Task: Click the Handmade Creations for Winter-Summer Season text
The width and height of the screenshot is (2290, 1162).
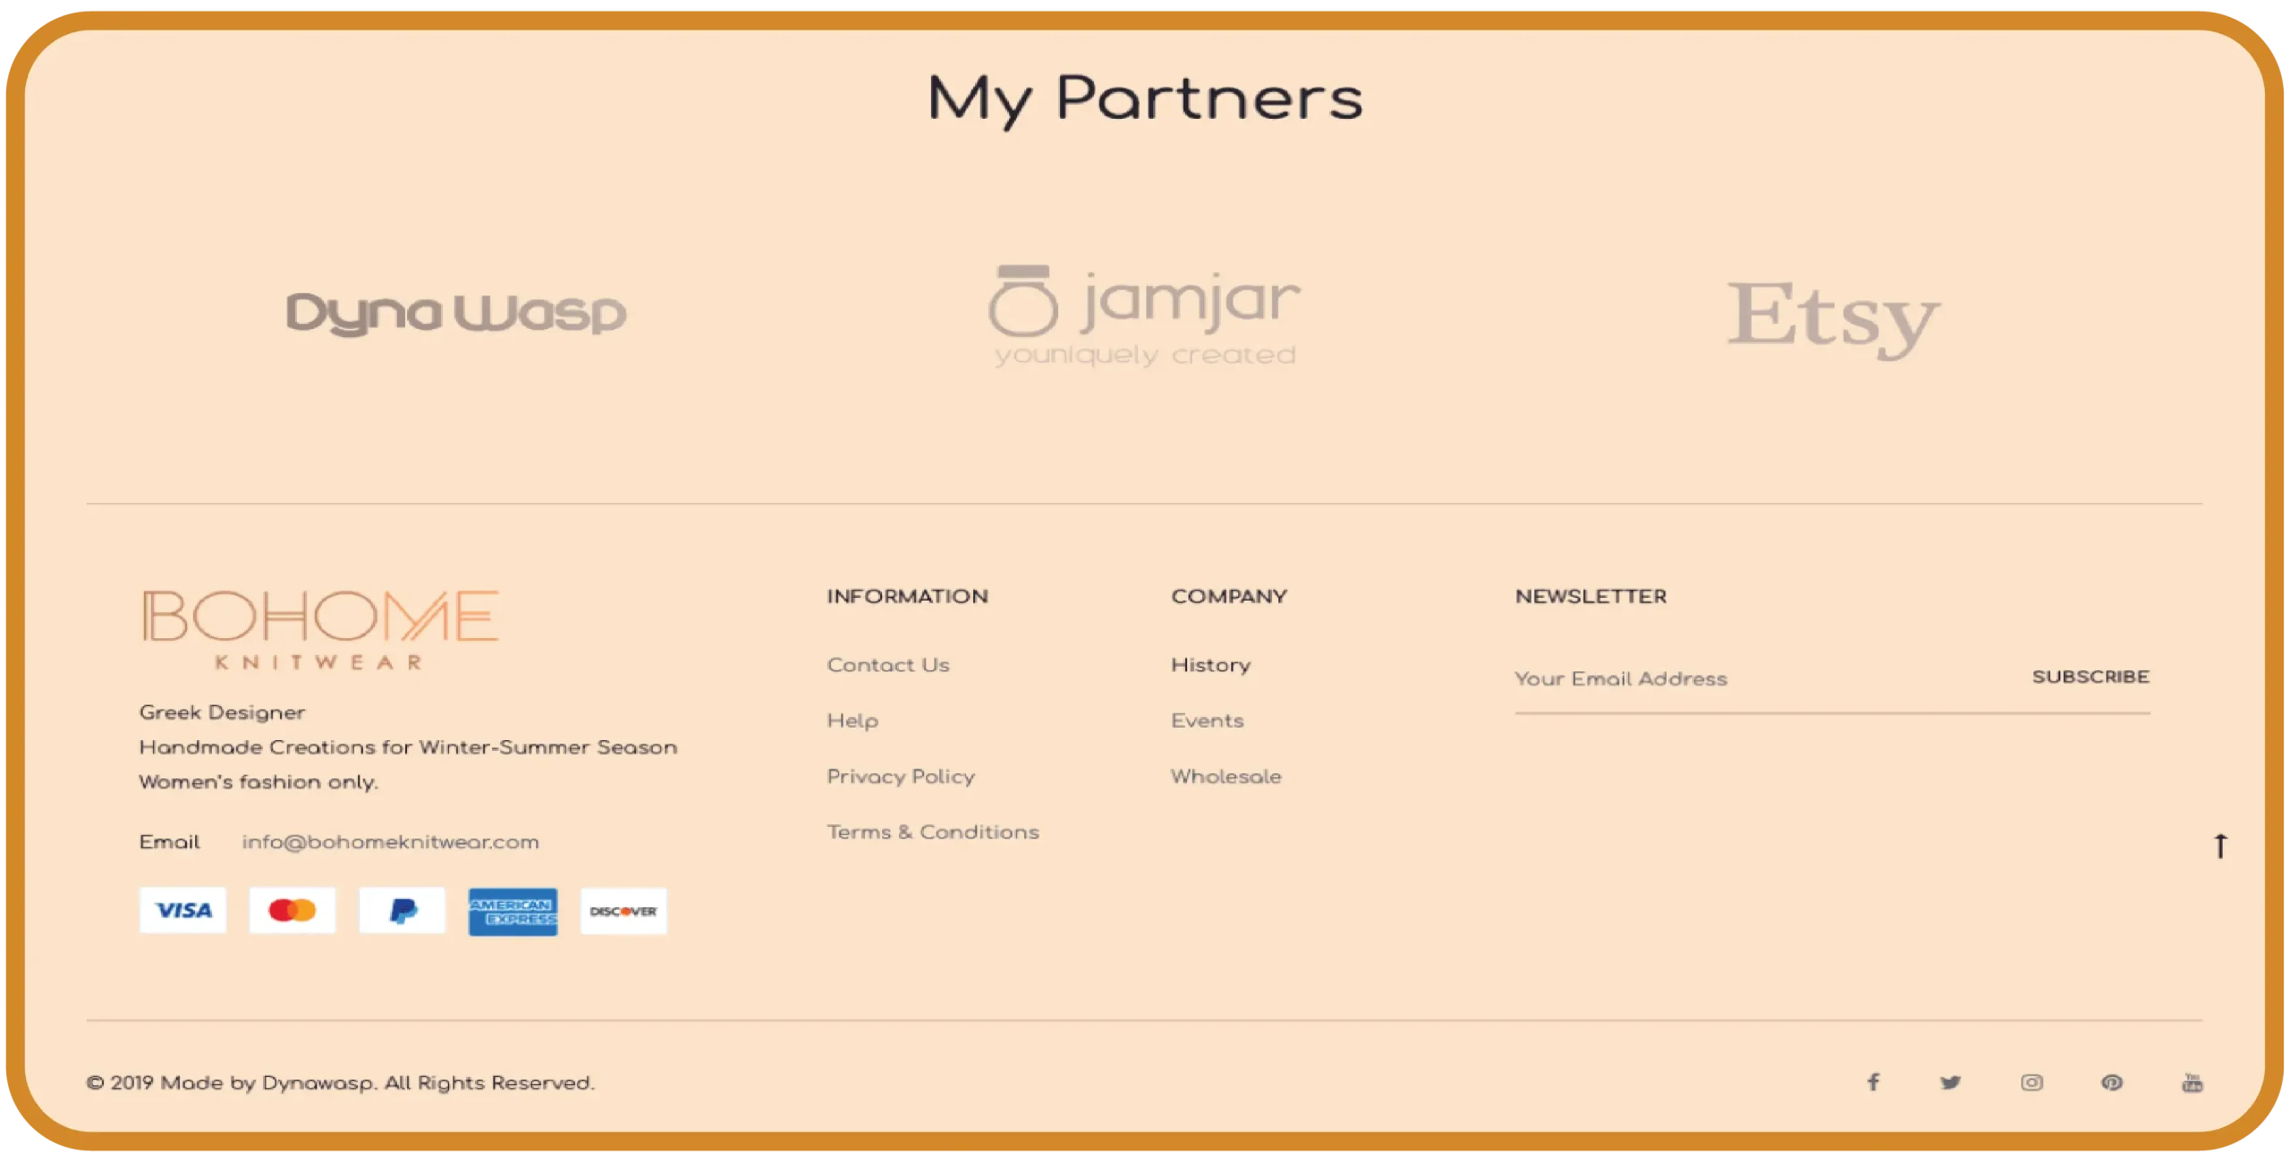Action: (x=408, y=747)
